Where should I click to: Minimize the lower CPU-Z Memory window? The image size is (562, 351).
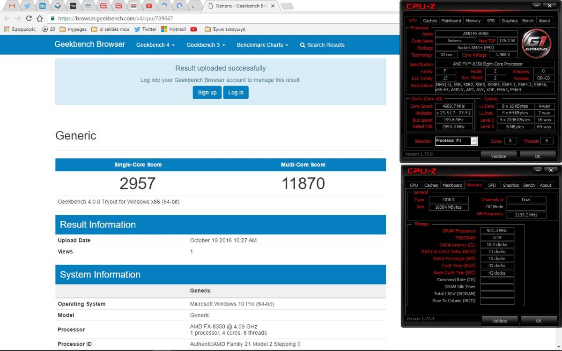click(x=538, y=170)
